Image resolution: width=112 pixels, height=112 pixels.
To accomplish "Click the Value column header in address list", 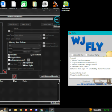I will click(41, 81).
